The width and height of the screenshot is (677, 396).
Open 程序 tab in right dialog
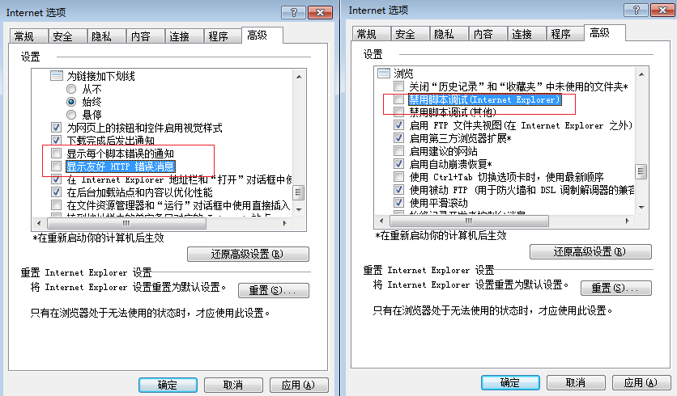pyautogui.click(x=565, y=34)
